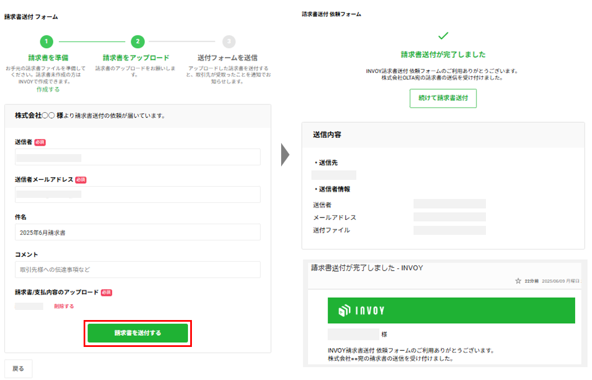Click the 請求書送付 フォーム page title
The height and width of the screenshot is (380, 592).
click(x=31, y=17)
